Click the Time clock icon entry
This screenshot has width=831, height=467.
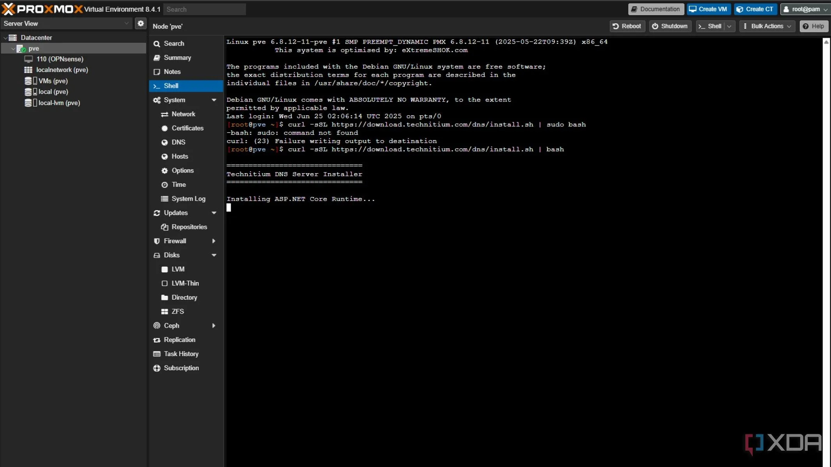(164, 185)
